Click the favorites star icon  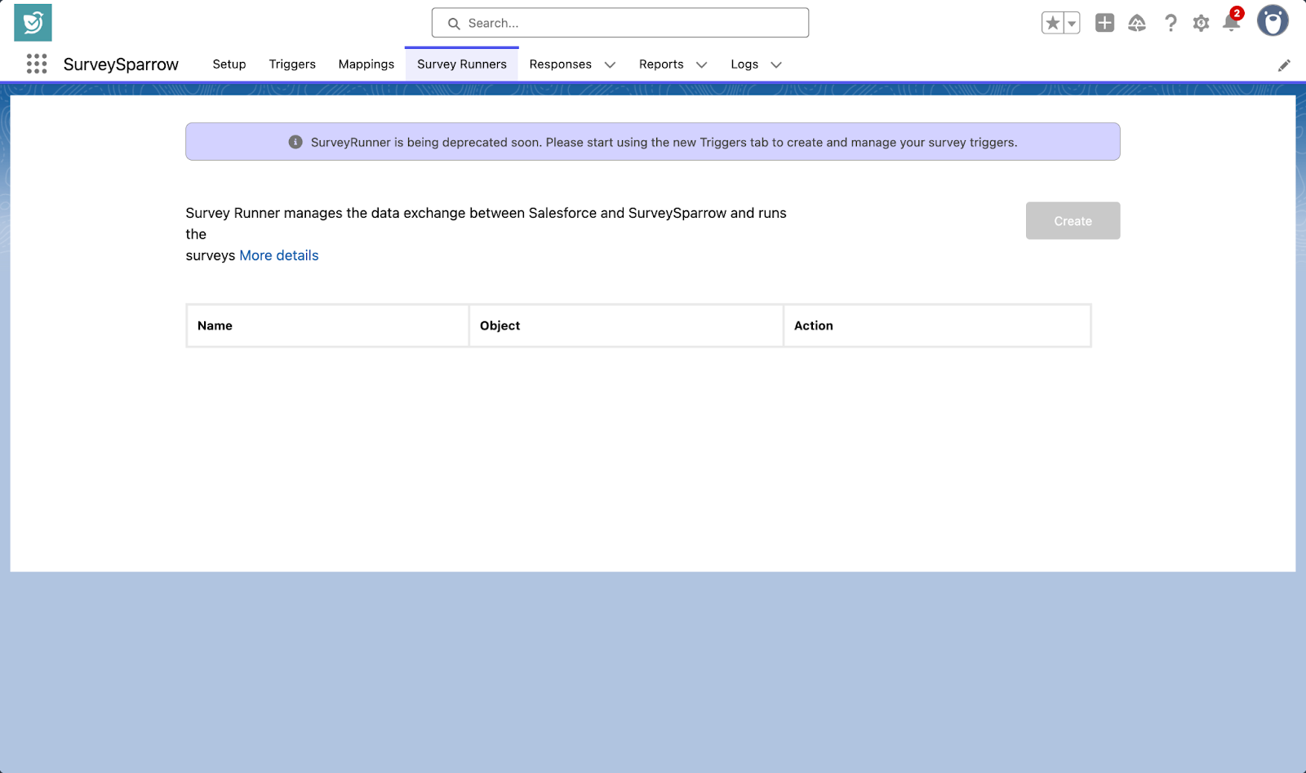(x=1052, y=24)
